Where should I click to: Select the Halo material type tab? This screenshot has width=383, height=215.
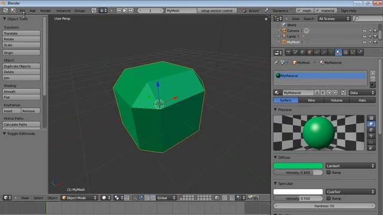pyautogui.click(x=362, y=100)
